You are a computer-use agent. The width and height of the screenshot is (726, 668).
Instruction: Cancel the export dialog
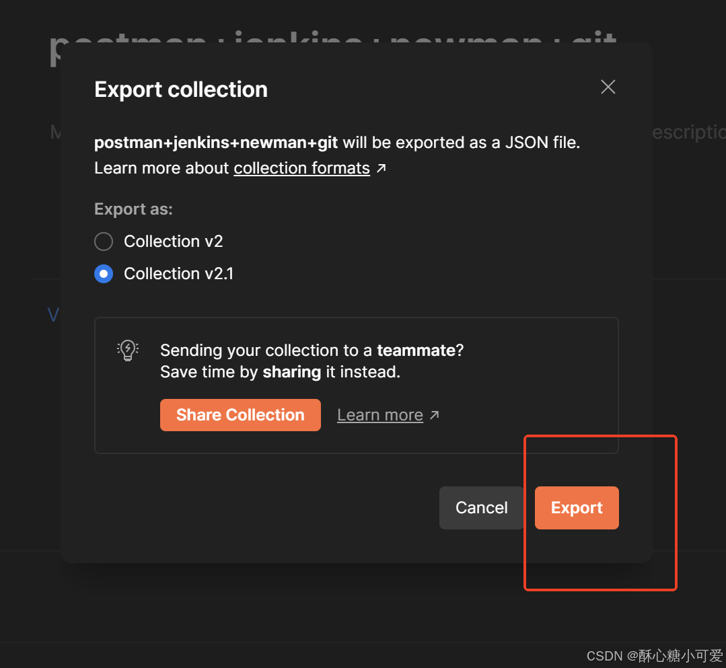click(481, 508)
